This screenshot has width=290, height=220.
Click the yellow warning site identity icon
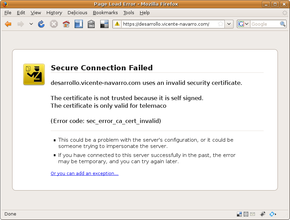pyautogui.click(x=117, y=24)
